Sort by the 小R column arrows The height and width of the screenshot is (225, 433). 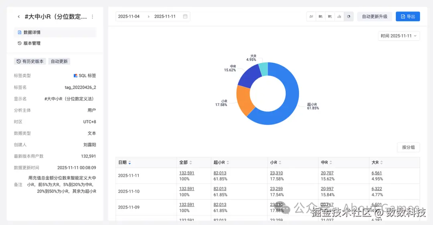point(280,162)
